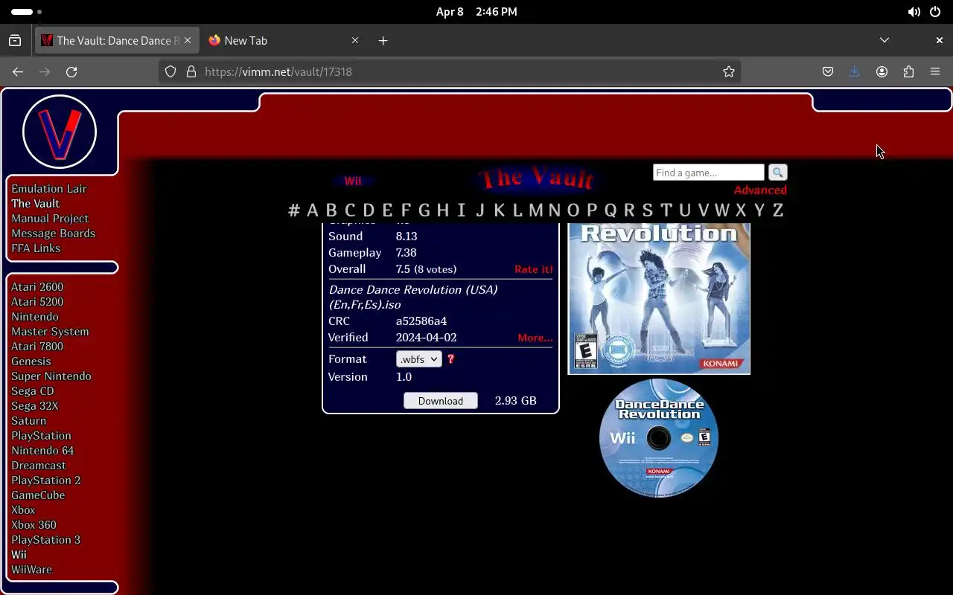Open Firefox View icon at tab bar
Viewport: 953px width, 595px height.
tap(15, 40)
